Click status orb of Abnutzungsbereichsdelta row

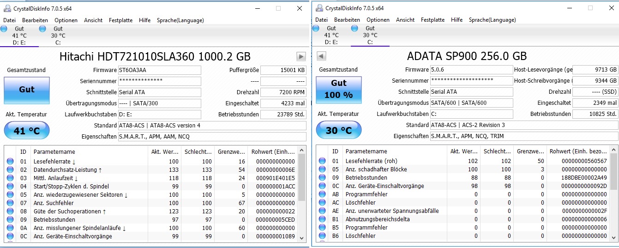point(322,219)
